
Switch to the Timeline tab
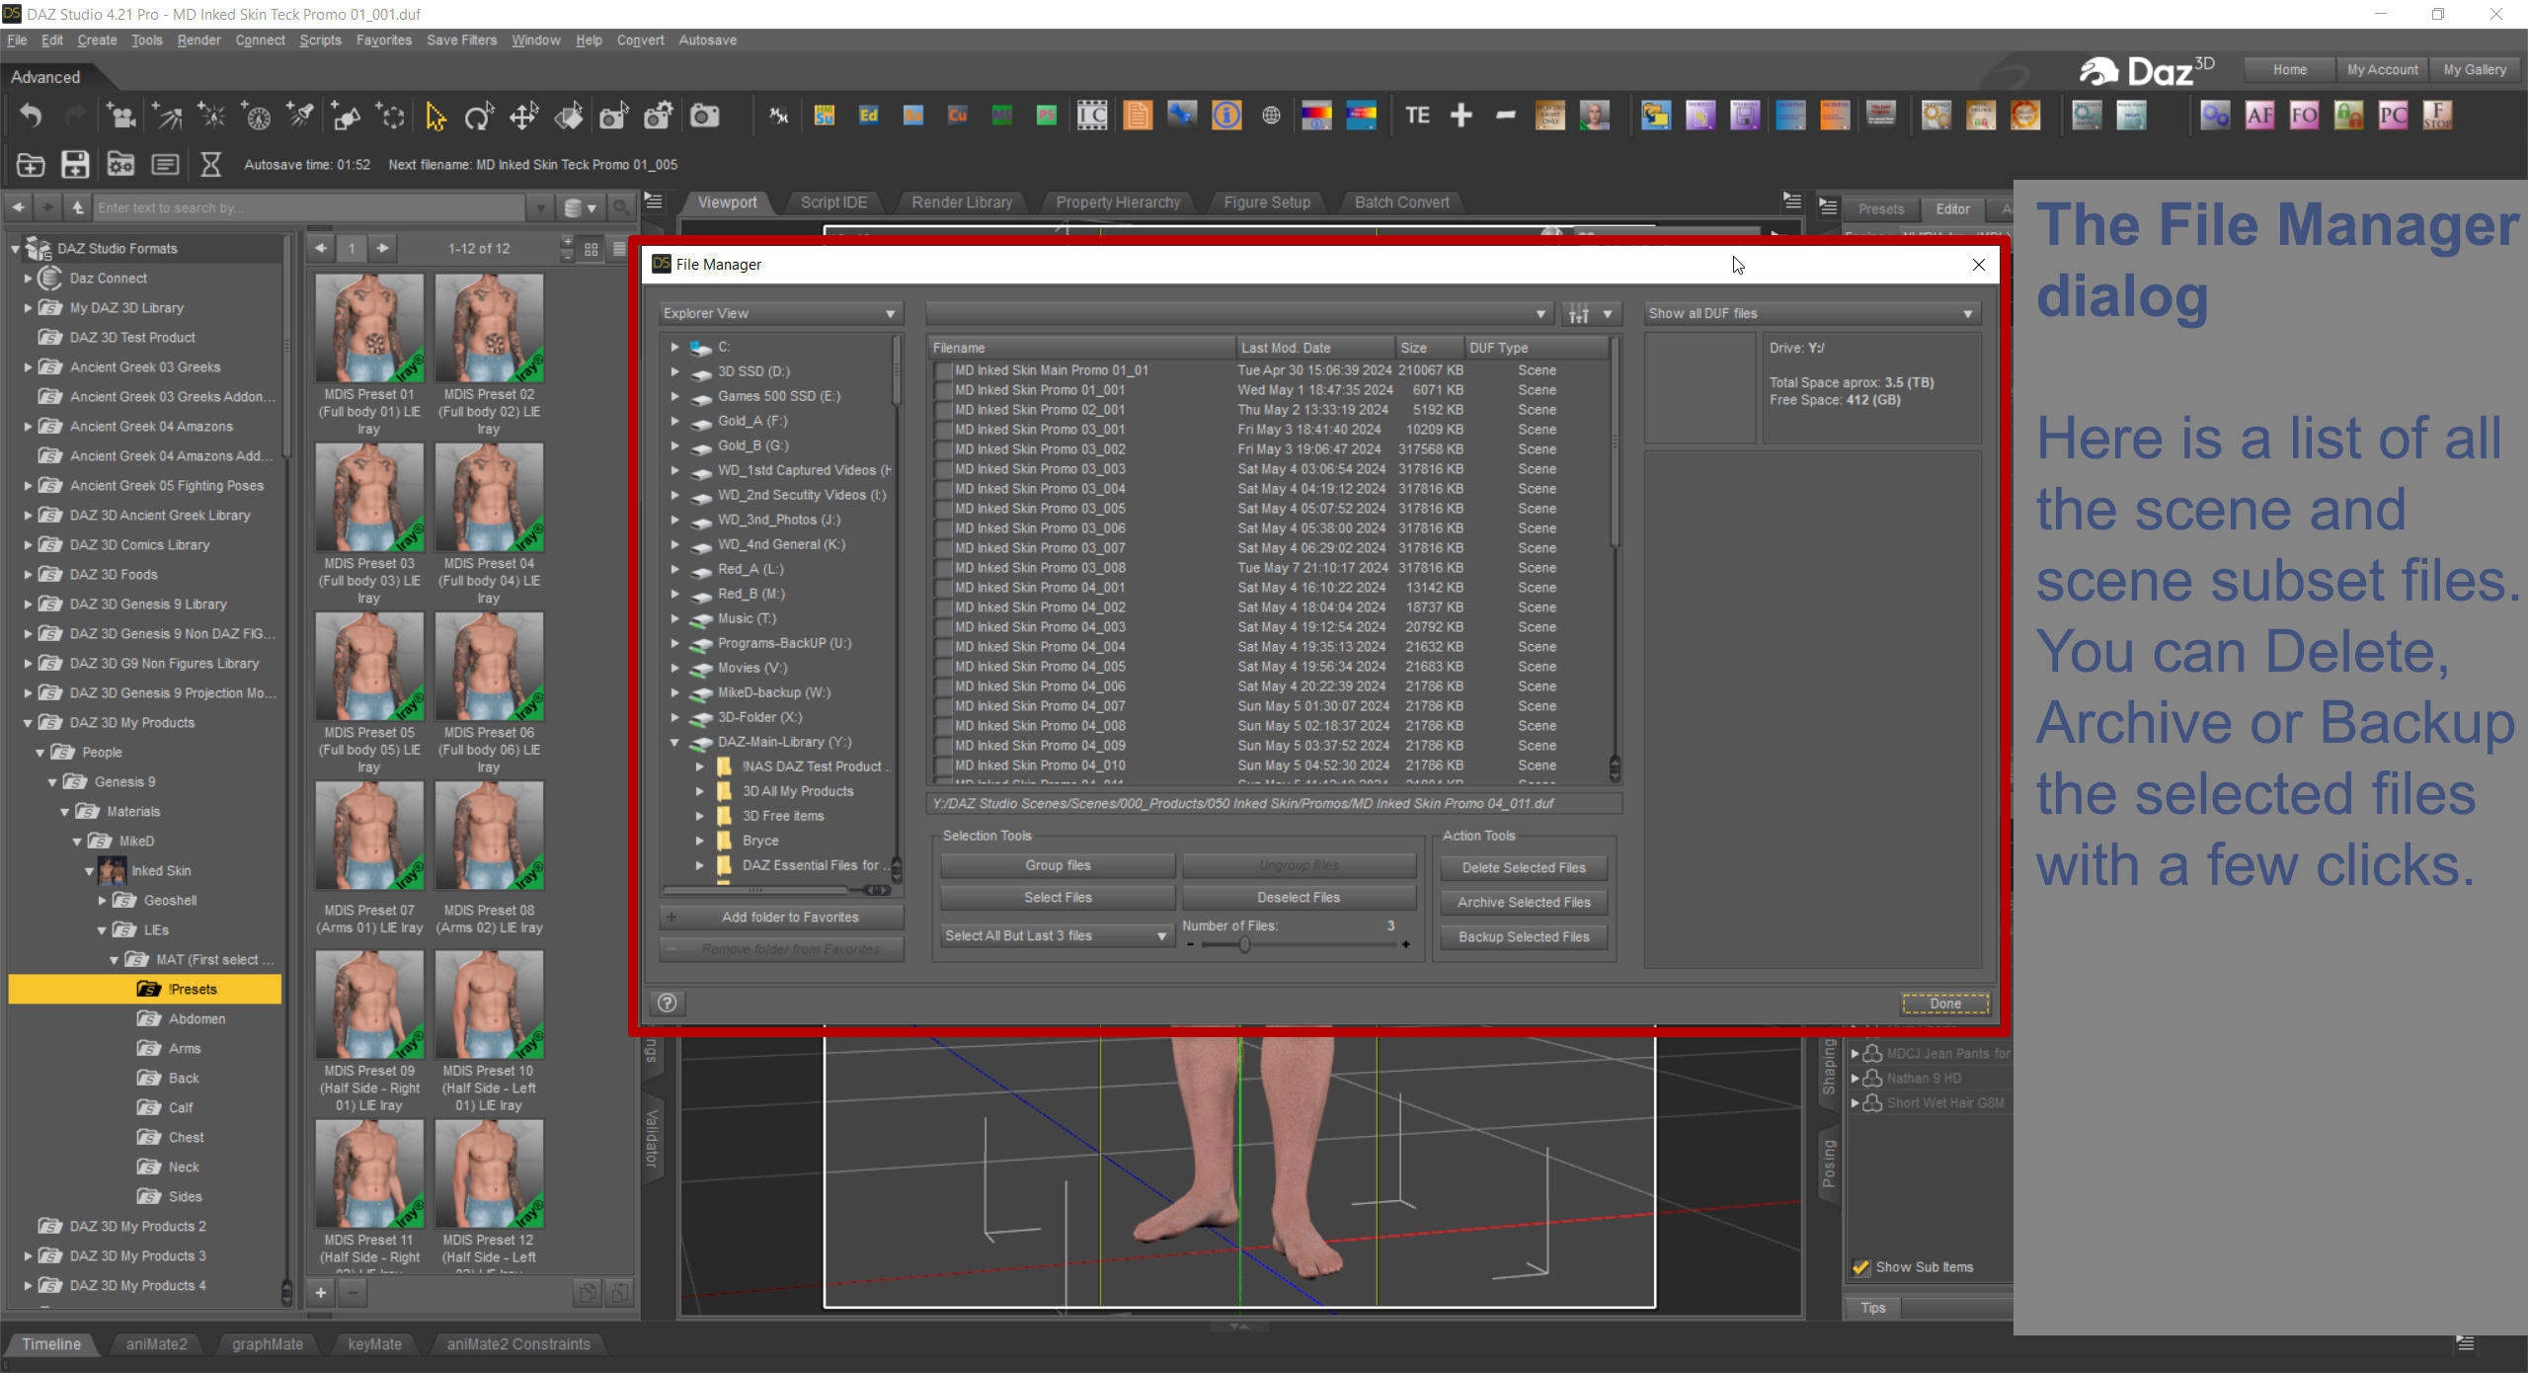tap(51, 1344)
